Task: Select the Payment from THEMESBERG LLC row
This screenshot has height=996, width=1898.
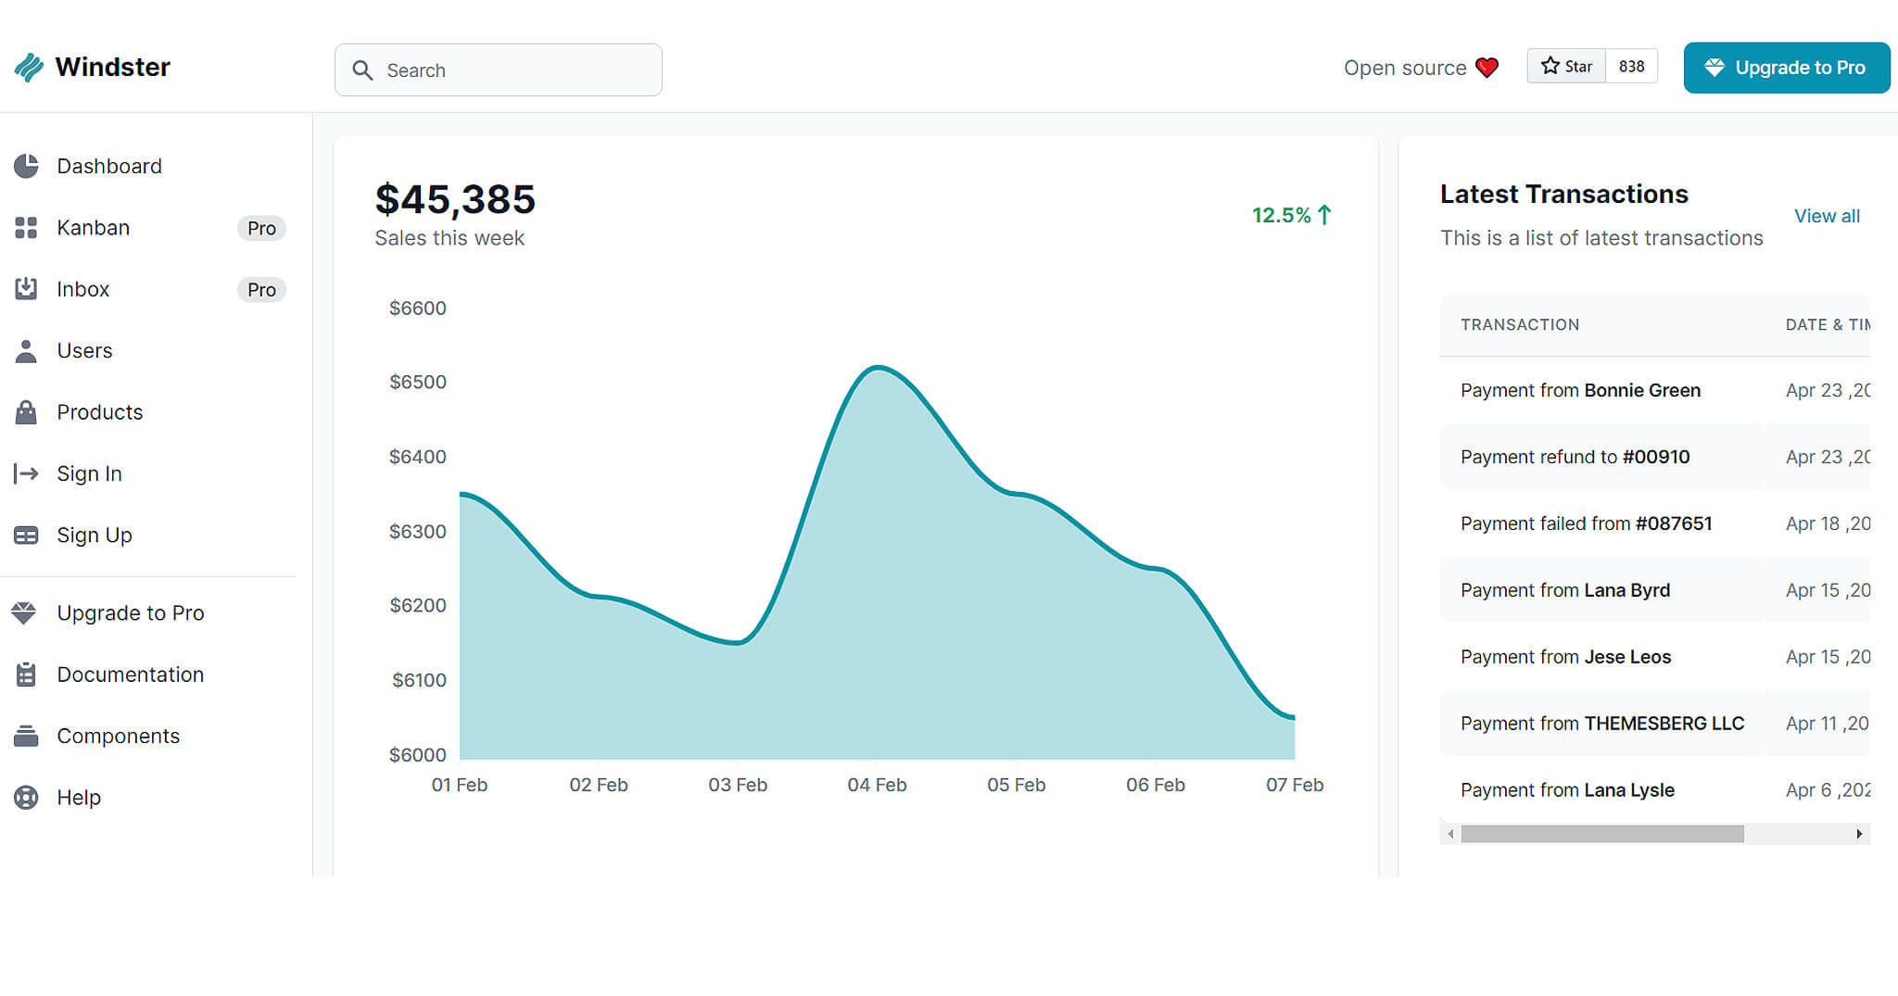Action: (x=1655, y=724)
